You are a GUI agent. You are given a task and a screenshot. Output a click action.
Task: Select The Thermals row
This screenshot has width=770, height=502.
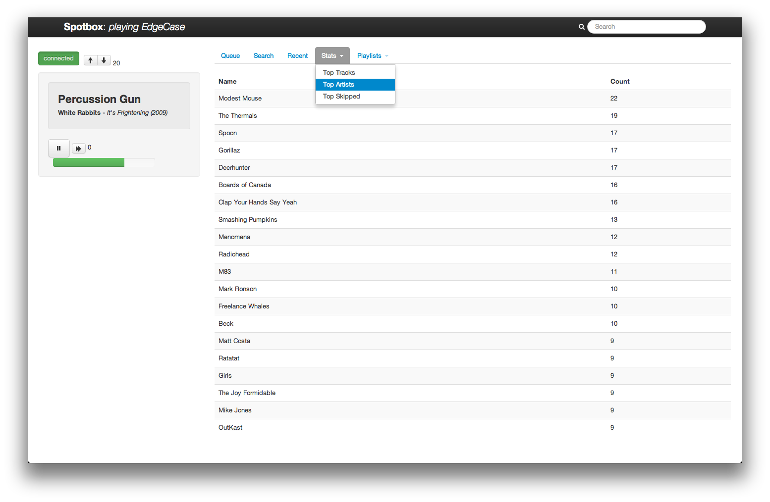pos(472,116)
